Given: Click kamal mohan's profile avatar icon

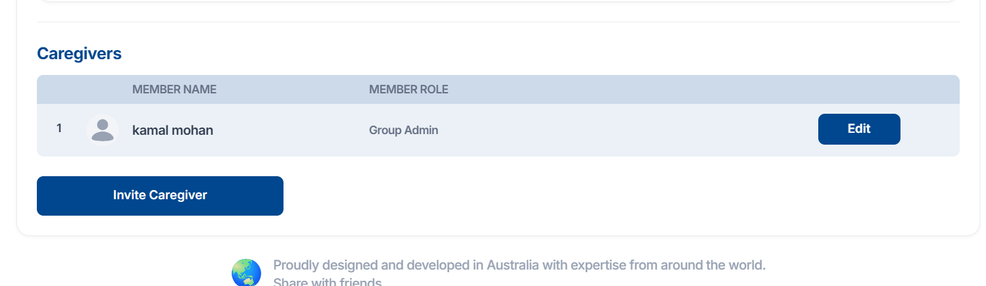Looking at the screenshot, I should tap(102, 130).
